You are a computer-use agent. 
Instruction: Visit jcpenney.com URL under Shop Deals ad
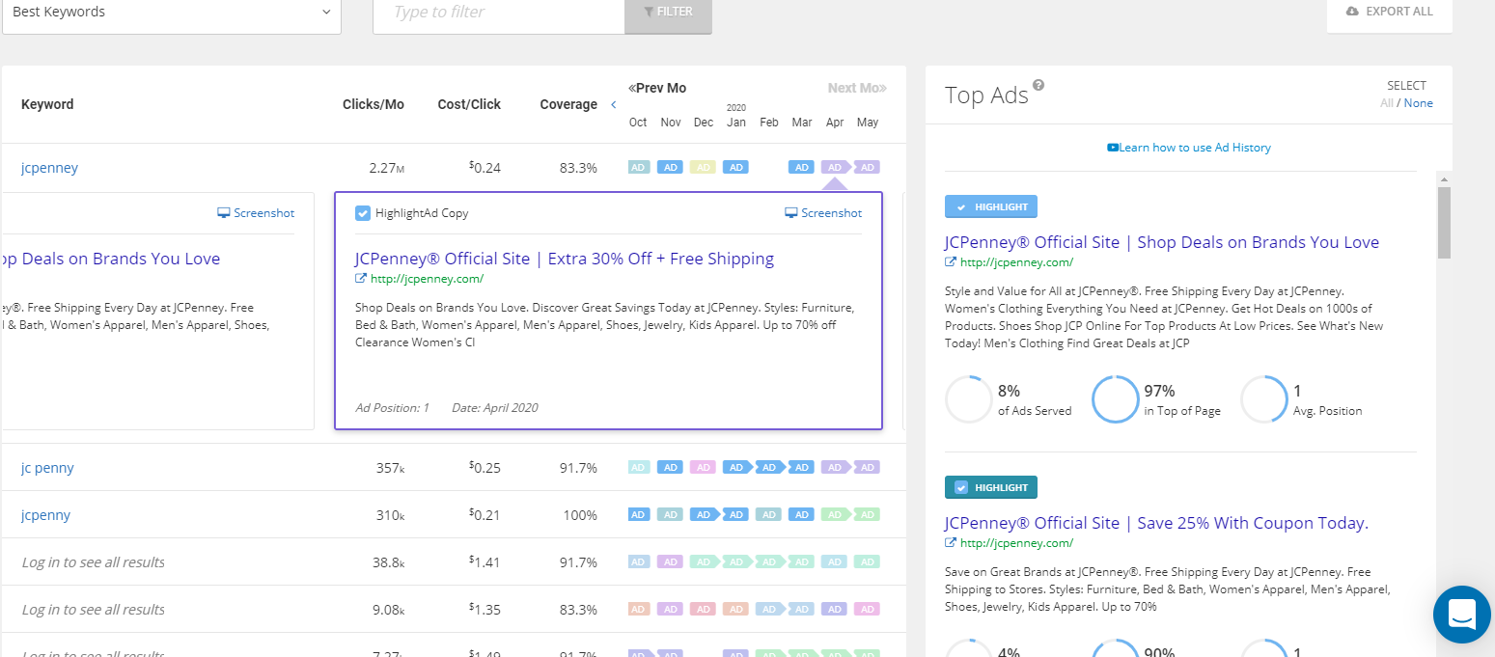tap(1016, 262)
